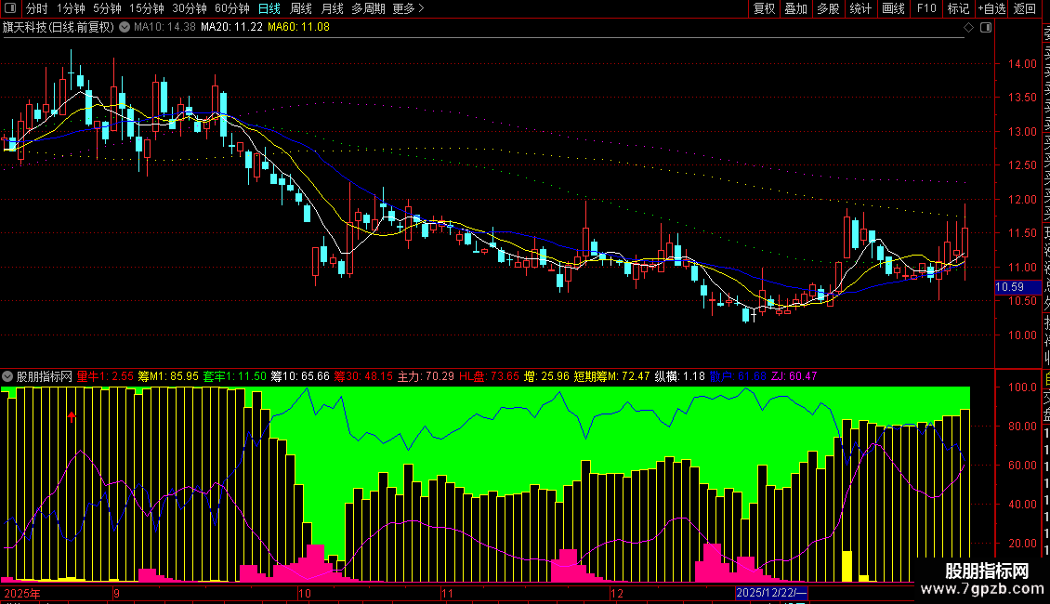Open the 多周期 multi-period view
The height and width of the screenshot is (604, 1050).
coord(368,8)
